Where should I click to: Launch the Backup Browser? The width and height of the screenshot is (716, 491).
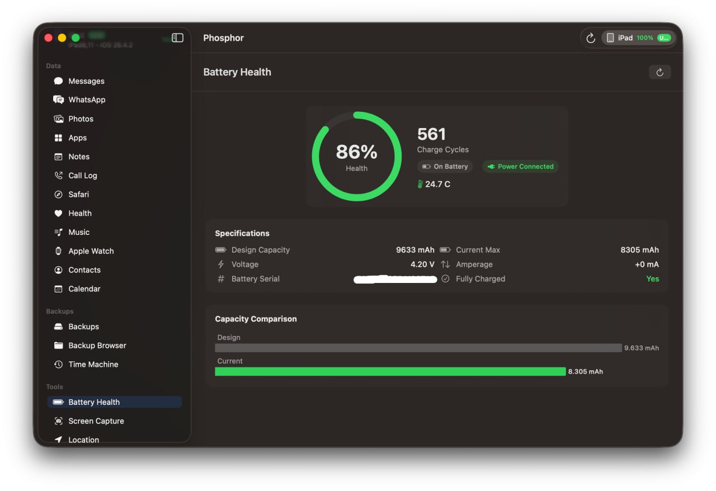click(x=114, y=346)
